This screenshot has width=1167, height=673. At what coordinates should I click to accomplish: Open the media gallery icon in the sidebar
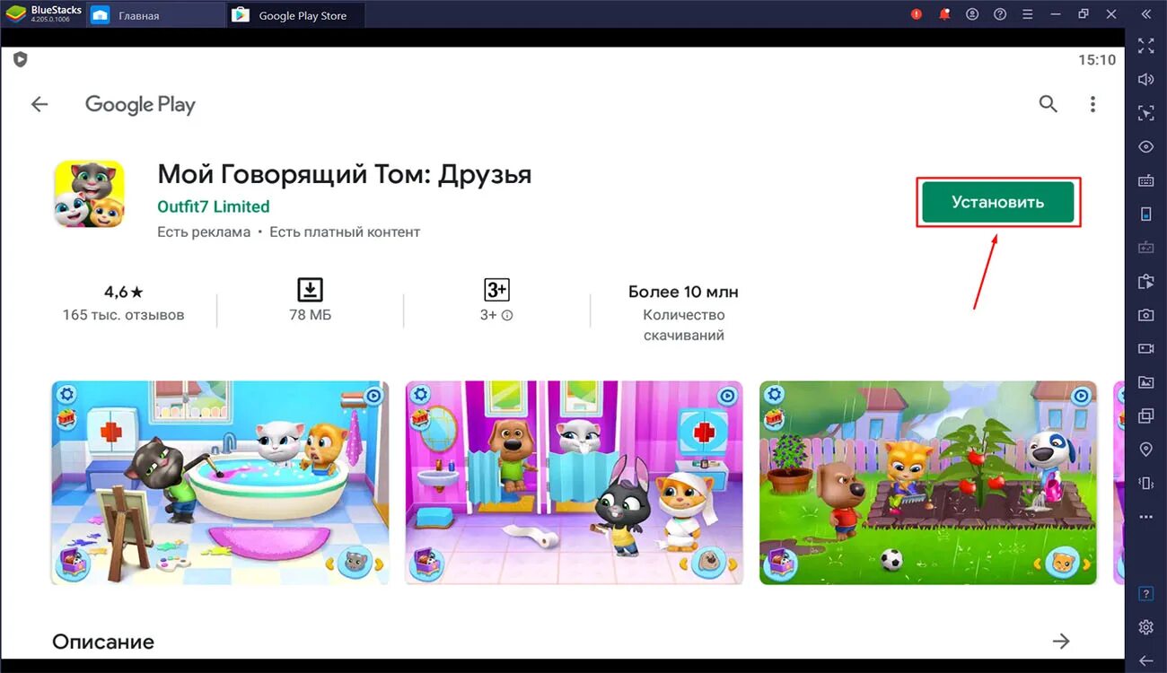pos(1145,382)
